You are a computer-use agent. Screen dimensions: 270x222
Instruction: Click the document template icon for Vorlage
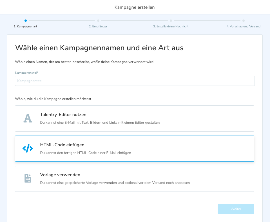[x=28, y=179]
